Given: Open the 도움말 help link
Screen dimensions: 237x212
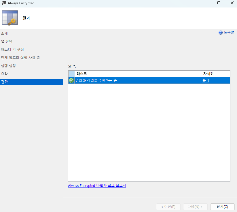Looking at the screenshot, I should coord(229,32).
